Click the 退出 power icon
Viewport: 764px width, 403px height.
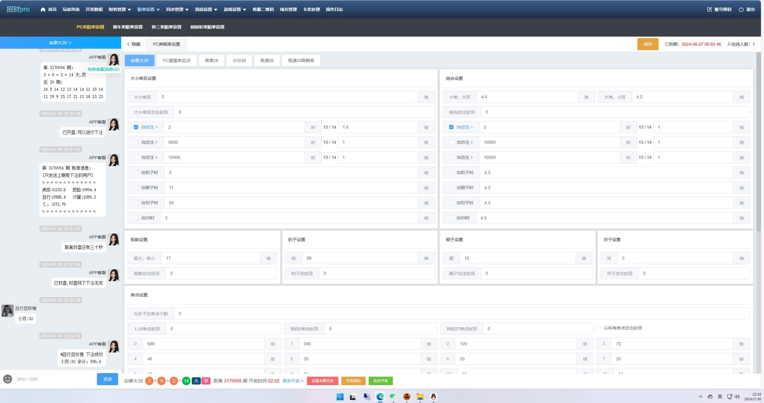point(741,9)
